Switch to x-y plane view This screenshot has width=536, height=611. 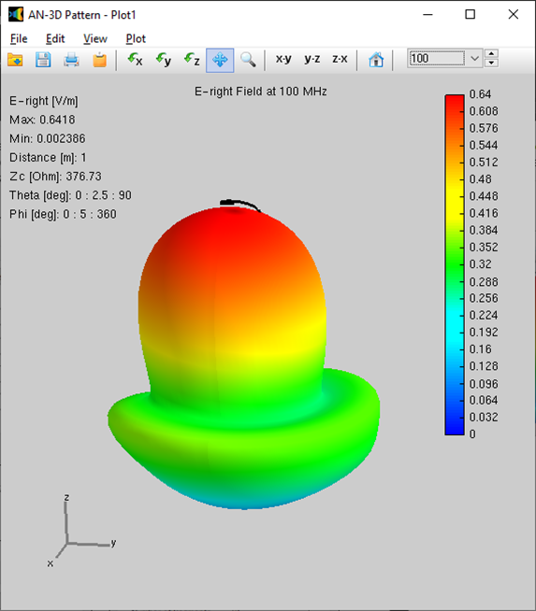tap(283, 59)
